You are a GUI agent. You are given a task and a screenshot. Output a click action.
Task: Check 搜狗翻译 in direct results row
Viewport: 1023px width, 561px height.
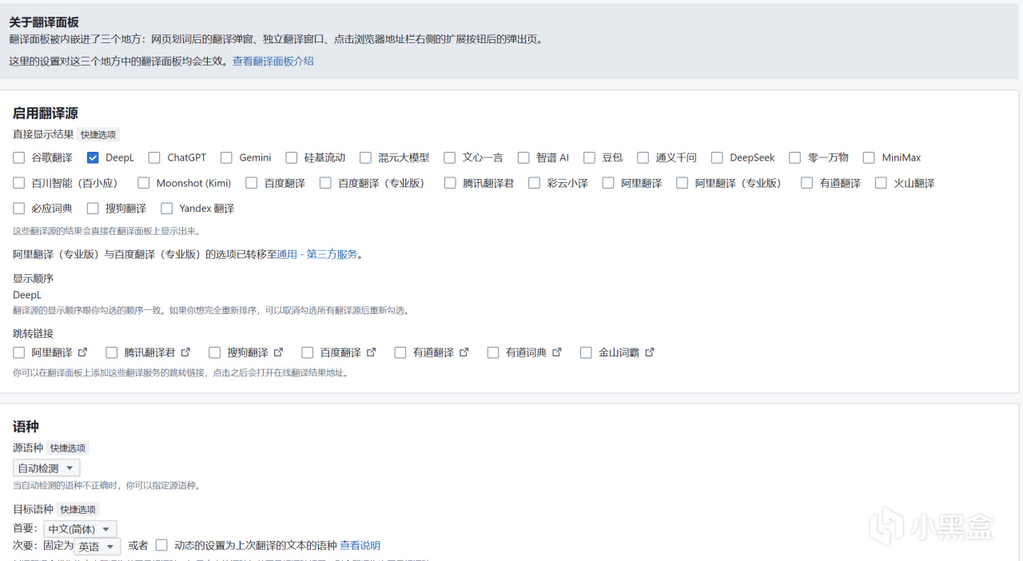click(93, 209)
